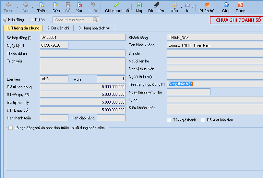Attach a file using Đính kèm
The image size is (263, 178).
[x=157, y=5]
